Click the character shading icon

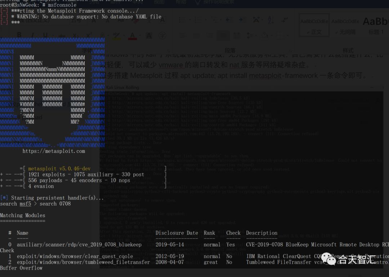[x=149, y=36]
